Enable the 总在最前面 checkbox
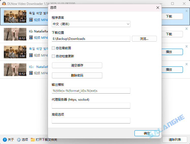190x144 pixels. [53, 48]
